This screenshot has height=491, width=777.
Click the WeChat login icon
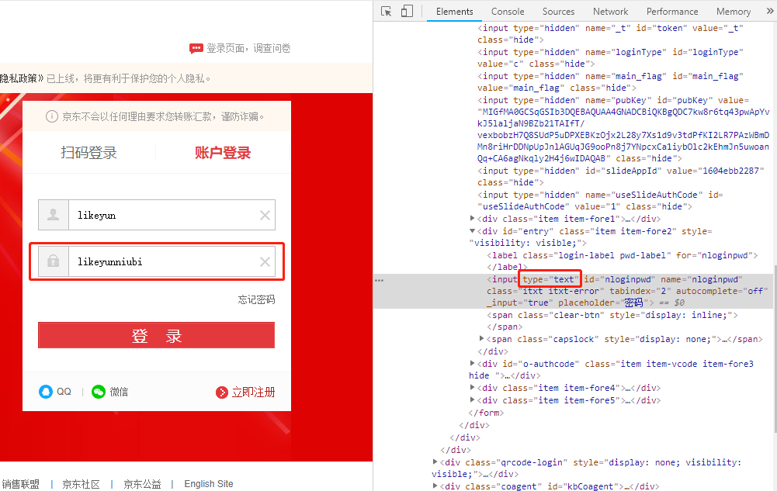pos(99,392)
